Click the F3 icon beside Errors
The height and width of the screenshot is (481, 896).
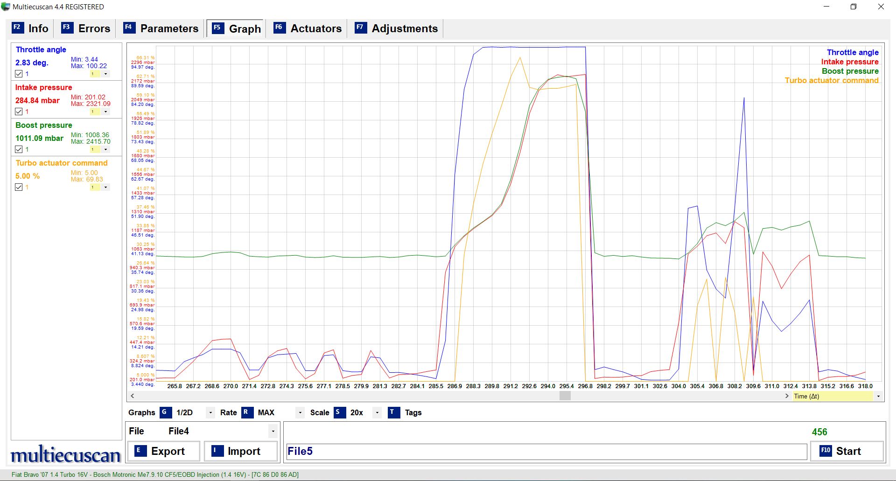tap(67, 28)
